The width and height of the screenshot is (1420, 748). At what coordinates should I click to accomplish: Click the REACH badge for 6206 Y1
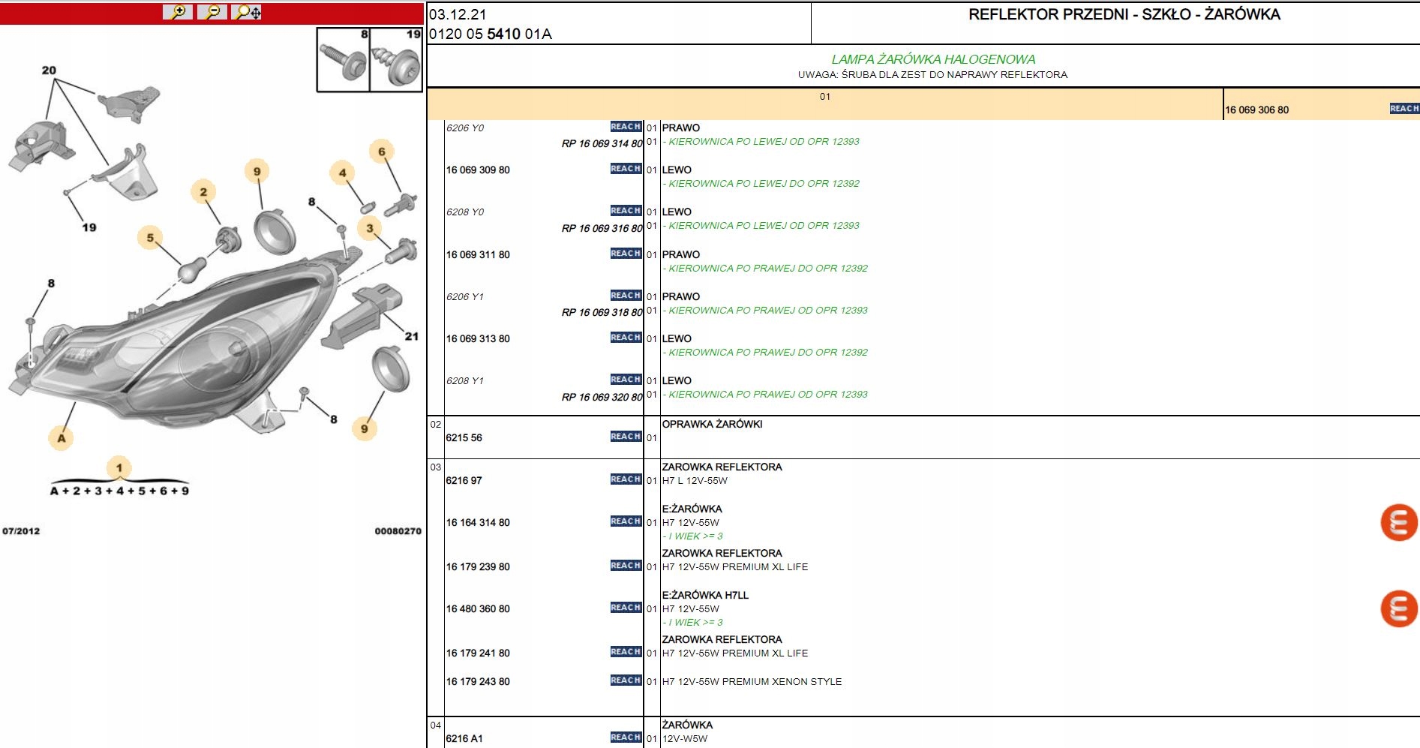point(626,296)
